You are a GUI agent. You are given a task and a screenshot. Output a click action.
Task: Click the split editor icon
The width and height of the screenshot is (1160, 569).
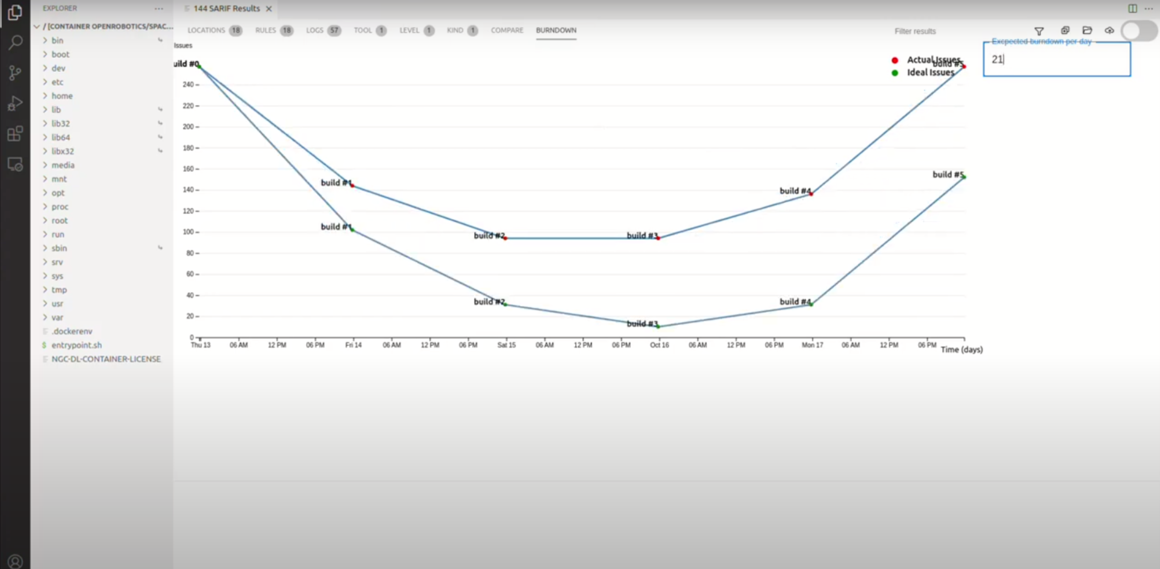pos(1132,8)
